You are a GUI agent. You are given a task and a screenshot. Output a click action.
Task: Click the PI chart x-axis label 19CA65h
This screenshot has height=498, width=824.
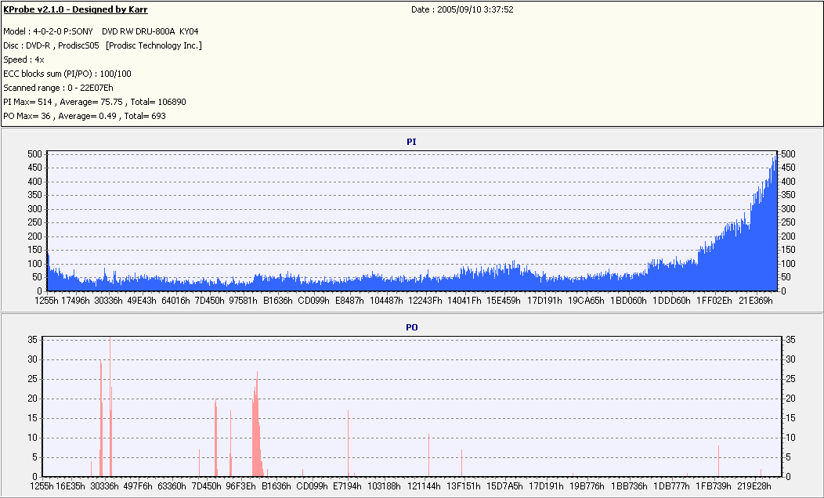[586, 301]
